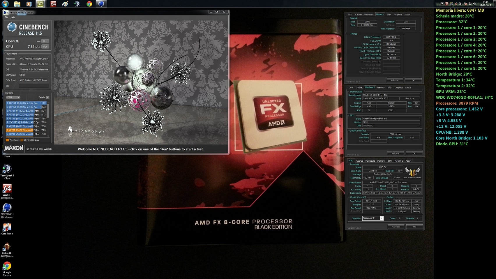Open Google Chrome from the taskbar

(89, 4)
